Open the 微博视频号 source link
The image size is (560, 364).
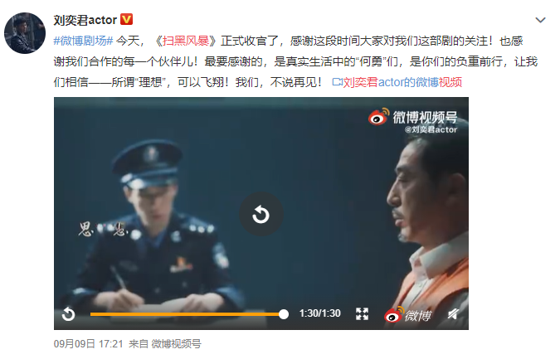pos(177,343)
